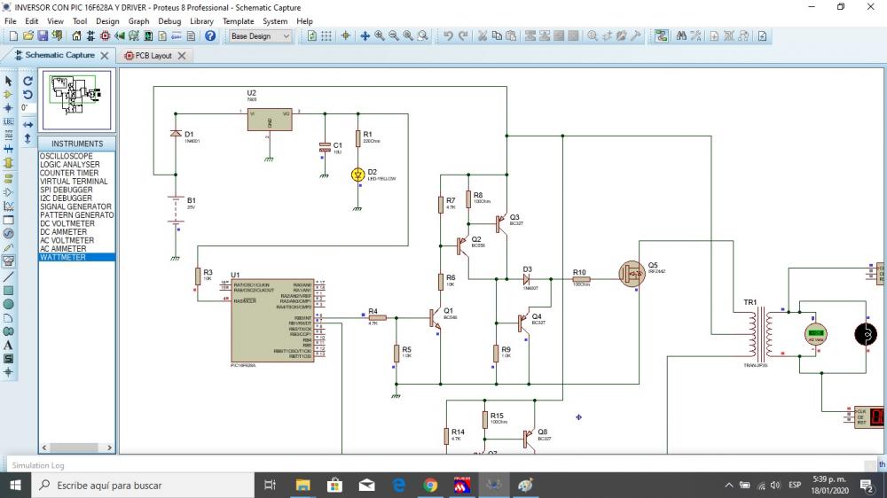Open File Explorer from the taskbar
The width and height of the screenshot is (887, 498).
tap(302, 485)
